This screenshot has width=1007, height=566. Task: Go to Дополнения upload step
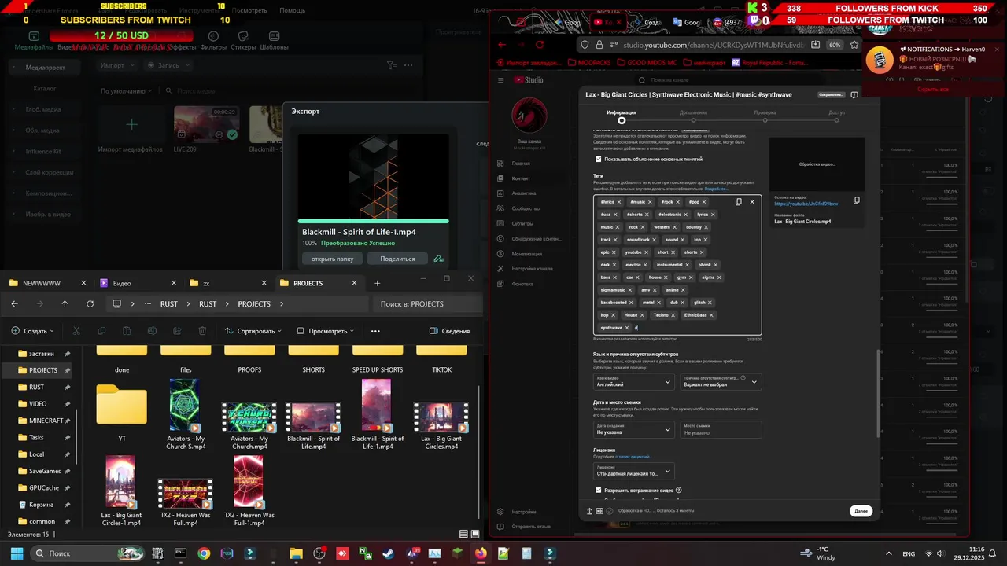(x=693, y=116)
